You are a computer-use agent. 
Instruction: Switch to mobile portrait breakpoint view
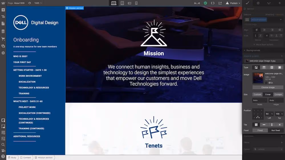pos(136,3)
